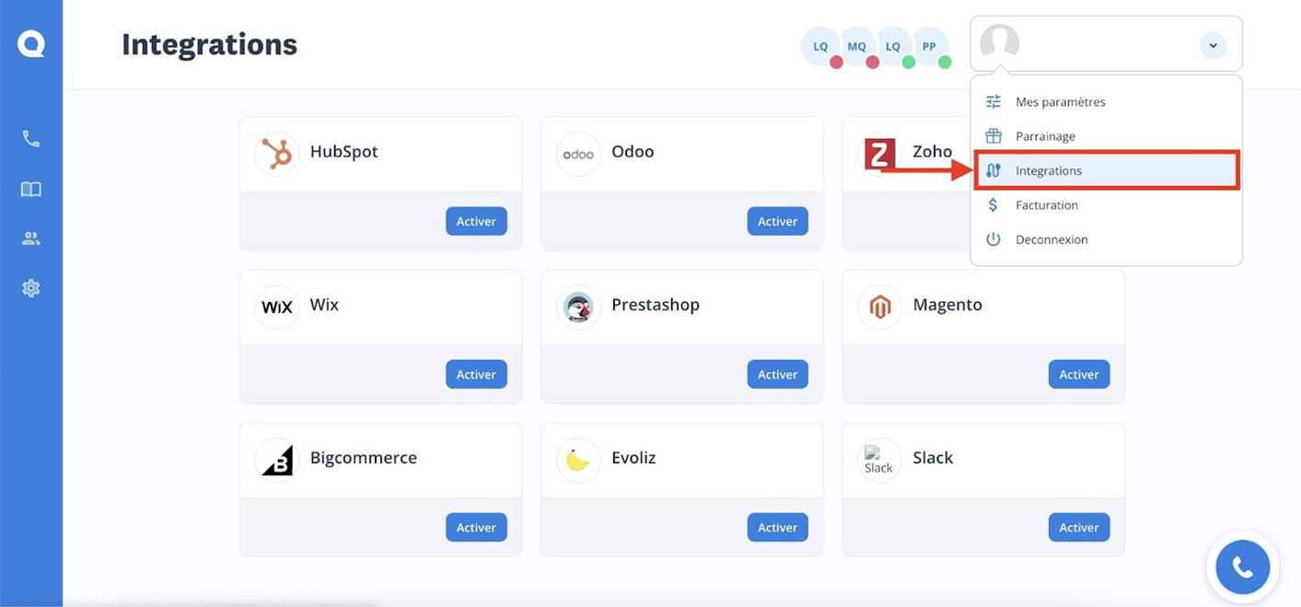
Task: Click the Odoo logo icon
Action: coord(578,154)
